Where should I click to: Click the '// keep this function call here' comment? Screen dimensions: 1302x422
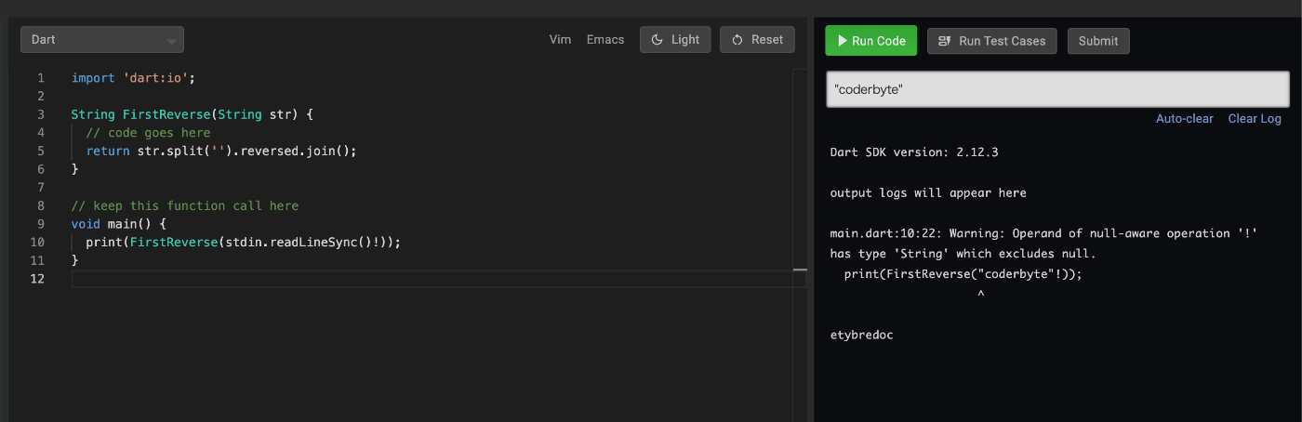185,205
